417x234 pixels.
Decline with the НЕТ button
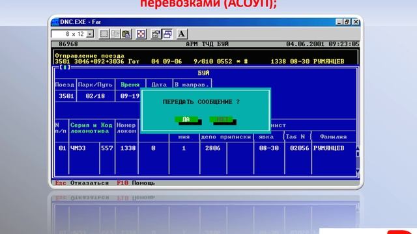pyautogui.click(x=222, y=120)
